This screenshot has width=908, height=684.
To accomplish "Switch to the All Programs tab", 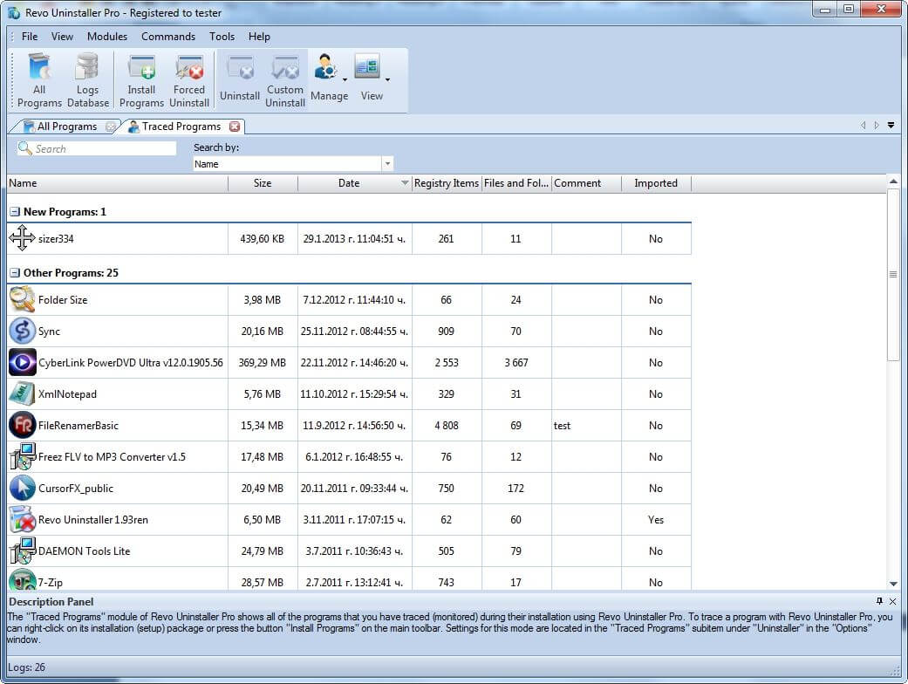I will point(65,127).
